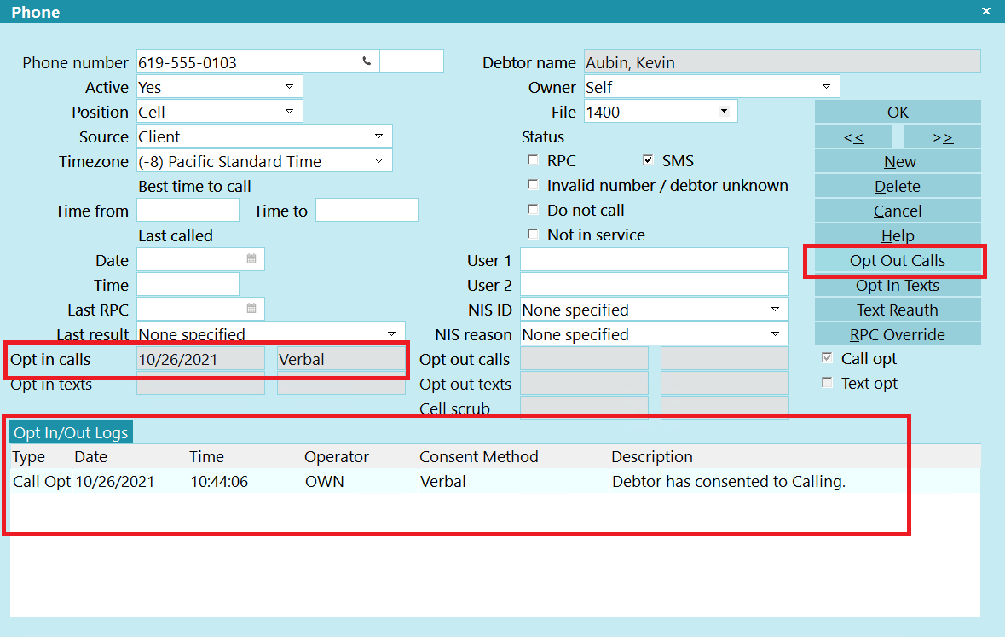The height and width of the screenshot is (637, 1005).
Task: Click the Verbal consent method log cell
Action: pos(443,482)
